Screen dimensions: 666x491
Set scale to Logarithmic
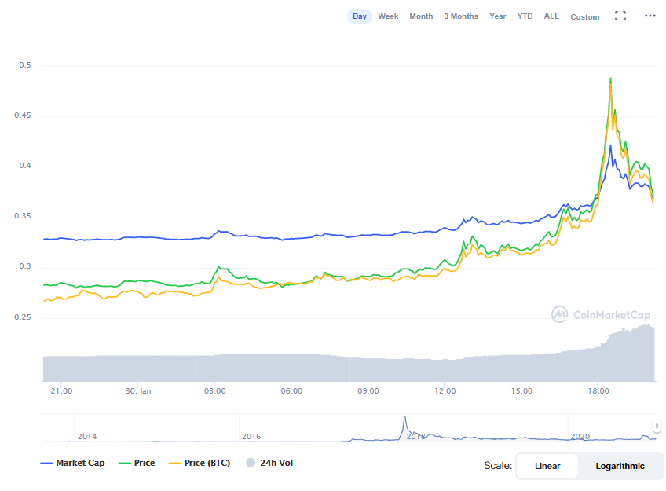pyautogui.click(x=620, y=466)
